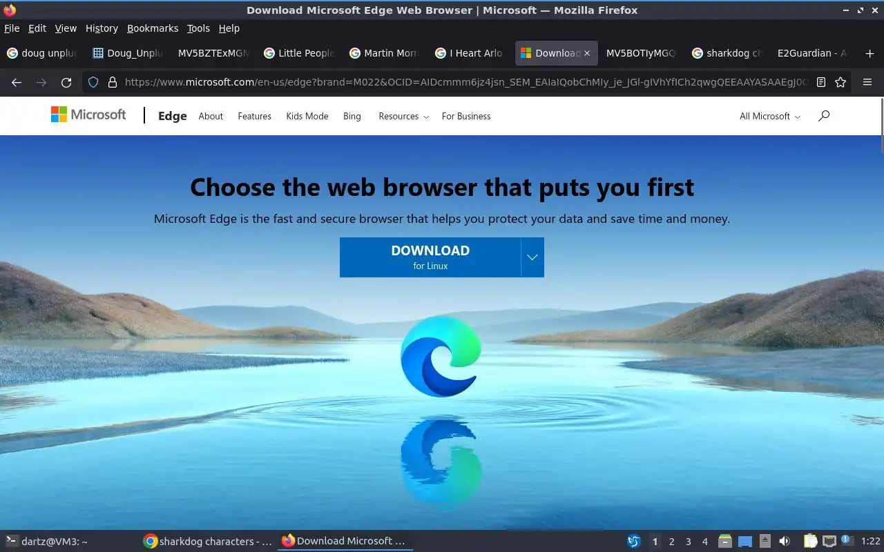Go back with the Firefox back arrow

[17, 82]
